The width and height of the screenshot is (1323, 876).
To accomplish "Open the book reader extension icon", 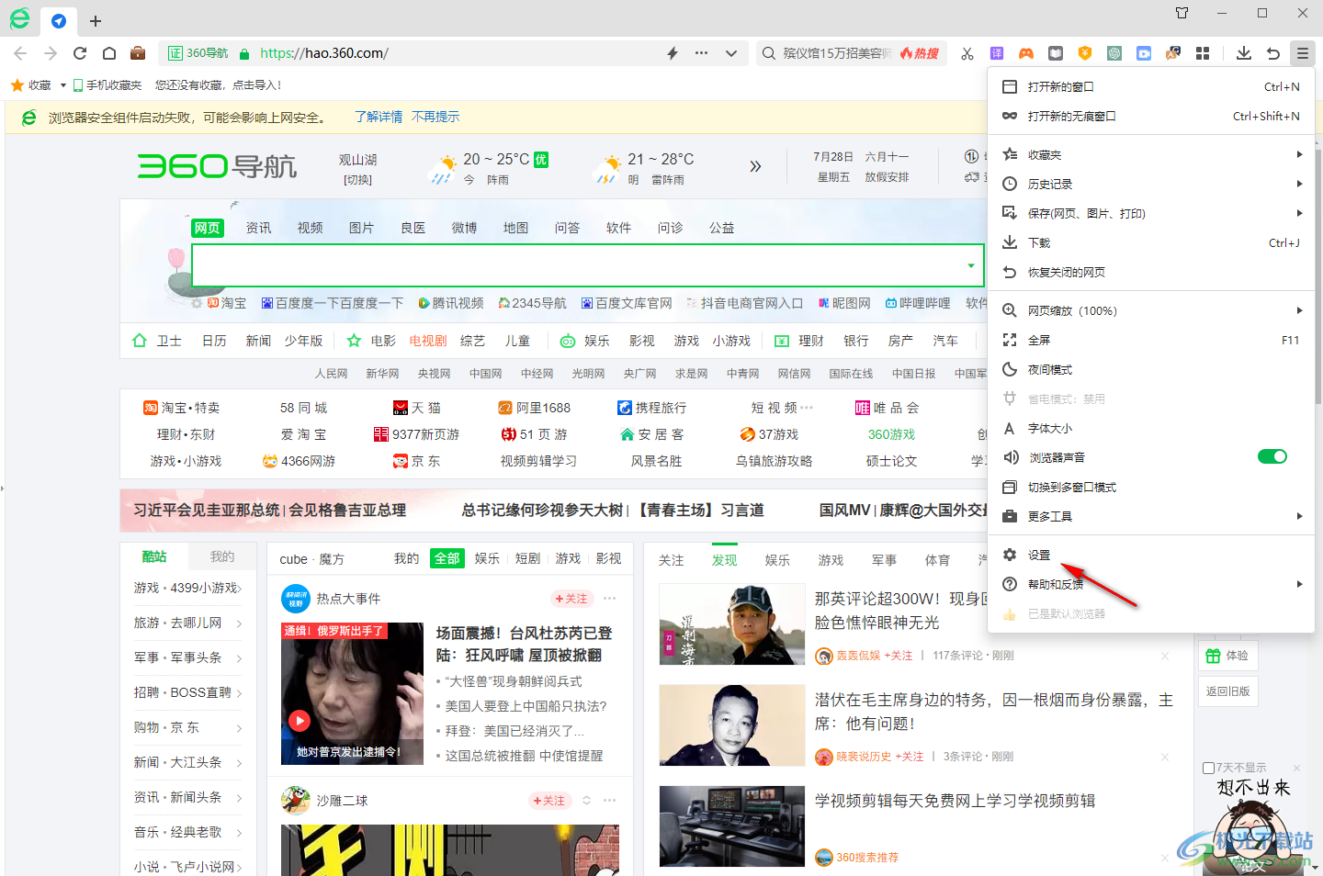I will (x=1056, y=53).
